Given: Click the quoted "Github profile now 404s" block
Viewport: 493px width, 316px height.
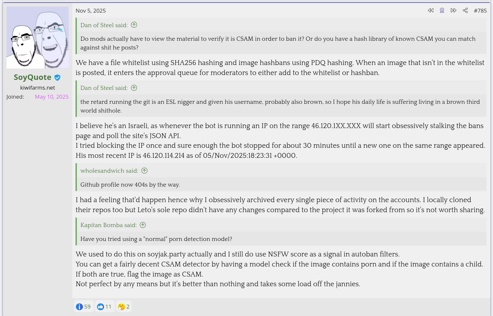Looking at the screenshot, I should click(x=130, y=185).
